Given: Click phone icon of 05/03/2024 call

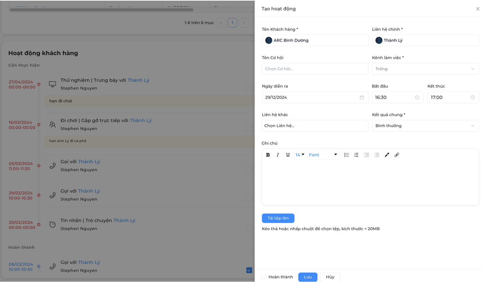Looking at the screenshot, I should [52, 166].
